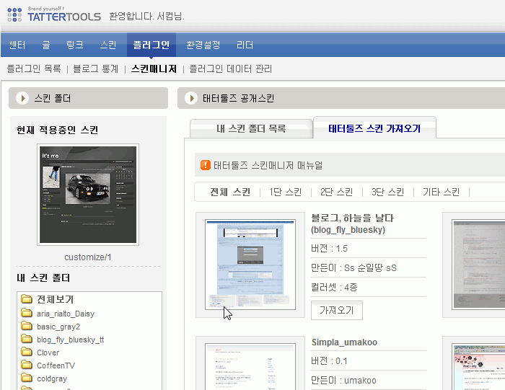
Task: Open the coldgray folder icon
Action: coord(27,378)
